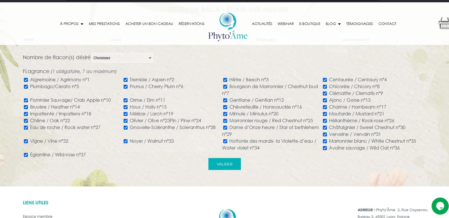Toggle Verveine / Vervain n°31 checkbox
This screenshot has height=218, width=449.
325,134
